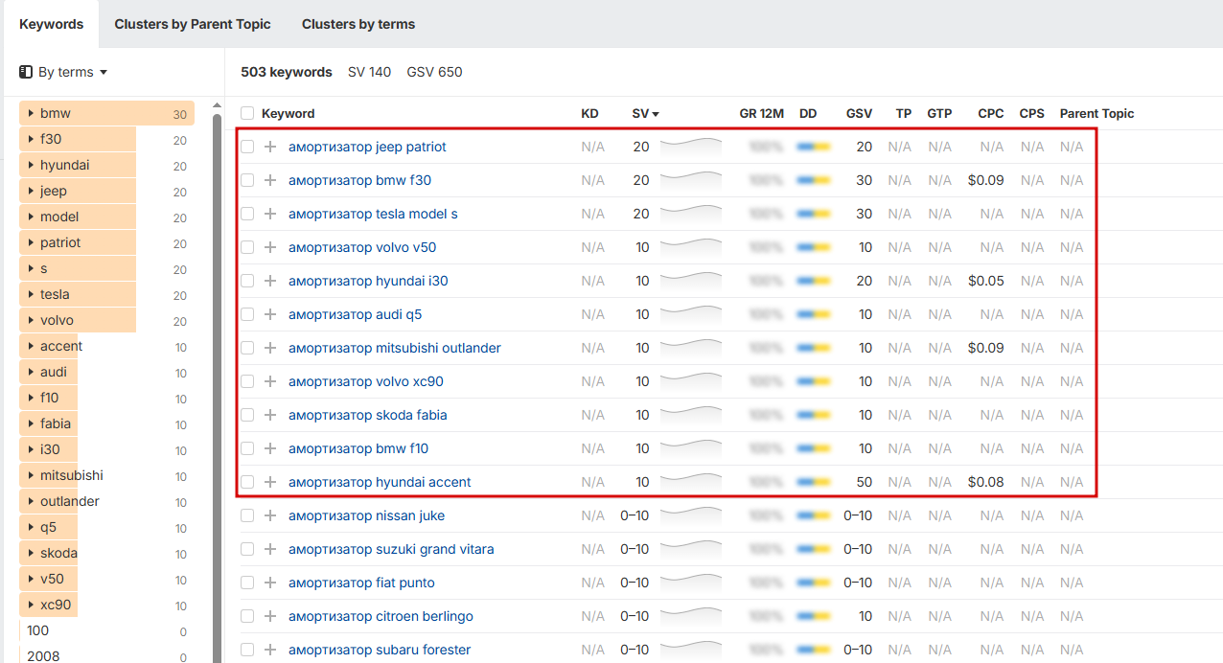Click plus icon beside амортизатор fiat punto
The image size is (1223, 663).
270,583
